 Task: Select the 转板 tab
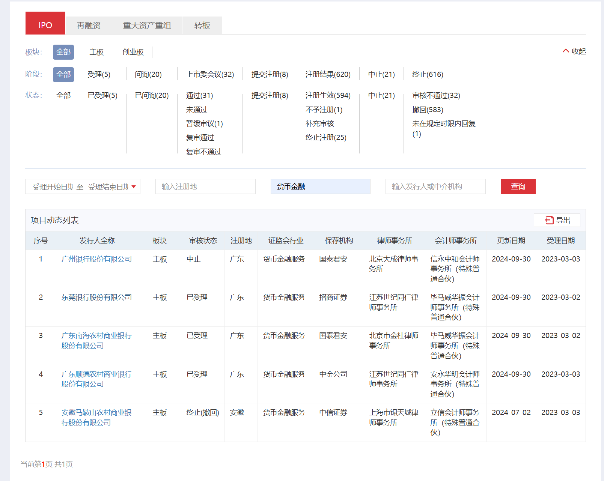[x=202, y=26]
